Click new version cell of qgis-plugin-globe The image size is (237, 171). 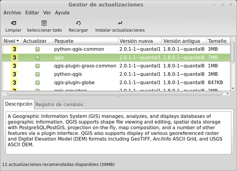[140, 83]
